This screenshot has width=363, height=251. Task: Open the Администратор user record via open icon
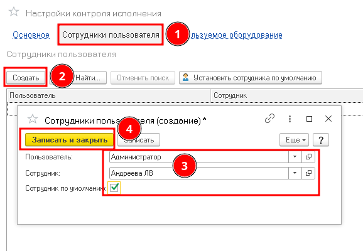point(308,157)
